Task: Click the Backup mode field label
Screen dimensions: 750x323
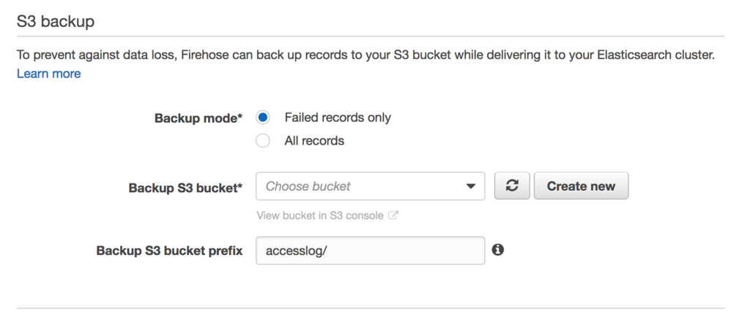Action: [x=198, y=118]
